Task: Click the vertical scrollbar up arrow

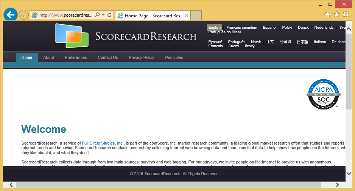Action: coord(349,29)
